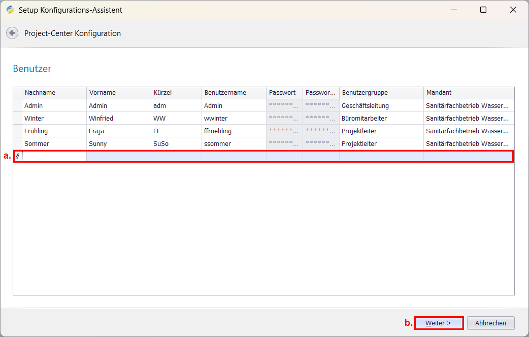Click the Benutzername column header

(x=234, y=93)
